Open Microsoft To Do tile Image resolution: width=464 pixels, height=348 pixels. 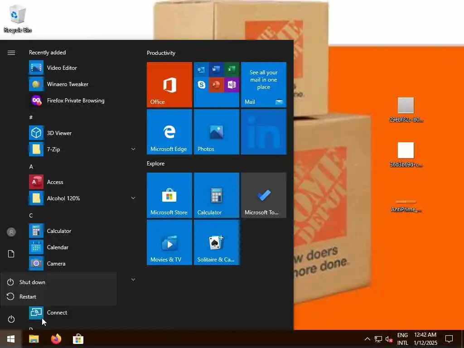[x=264, y=195]
